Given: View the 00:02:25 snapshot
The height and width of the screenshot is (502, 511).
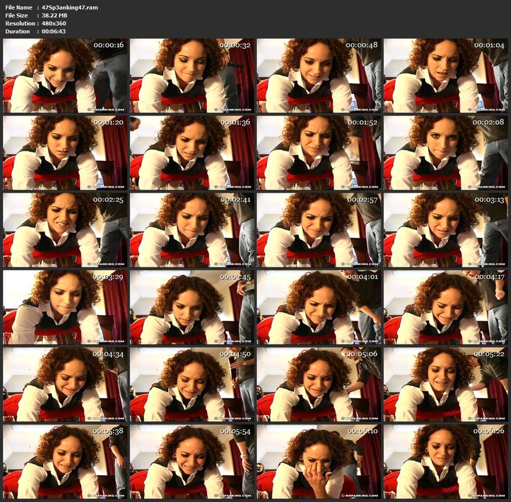Looking at the screenshot, I should (x=65, y=230).
